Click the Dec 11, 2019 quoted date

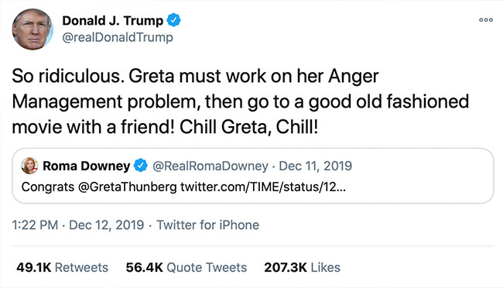point(315,166)
